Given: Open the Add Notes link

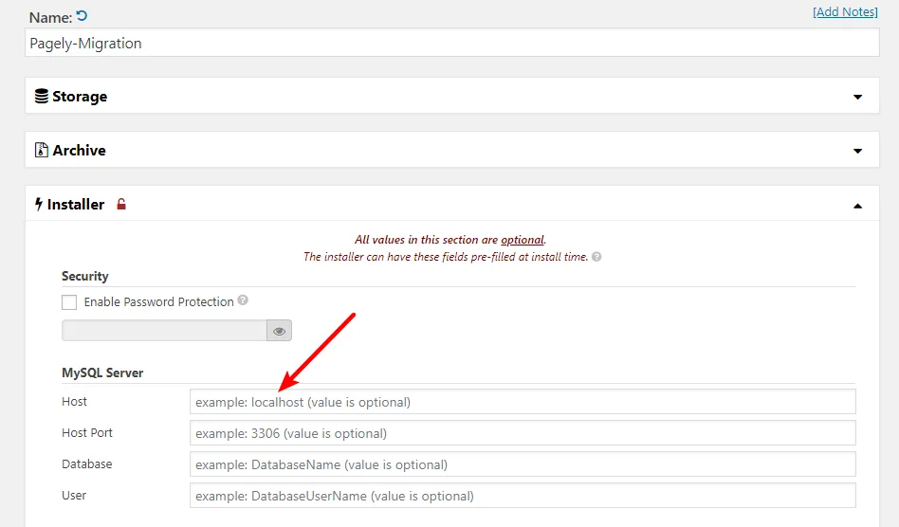Looking at the screenshot, I should pyautogui.click(x=845, y=12).
